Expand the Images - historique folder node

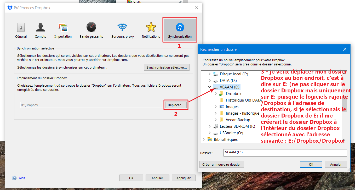pyautogui.click(x=215, y=113)
